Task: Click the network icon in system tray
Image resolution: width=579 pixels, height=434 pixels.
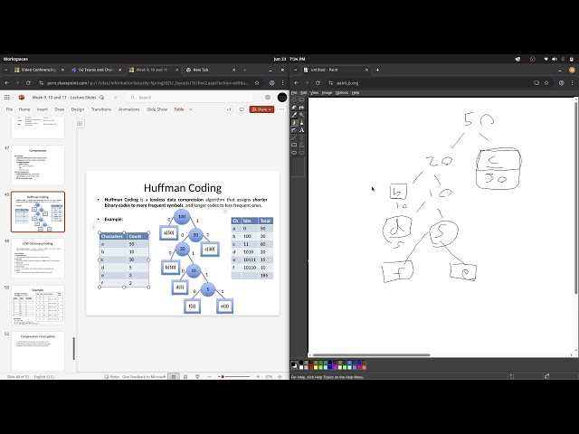Action: (546, 59)
